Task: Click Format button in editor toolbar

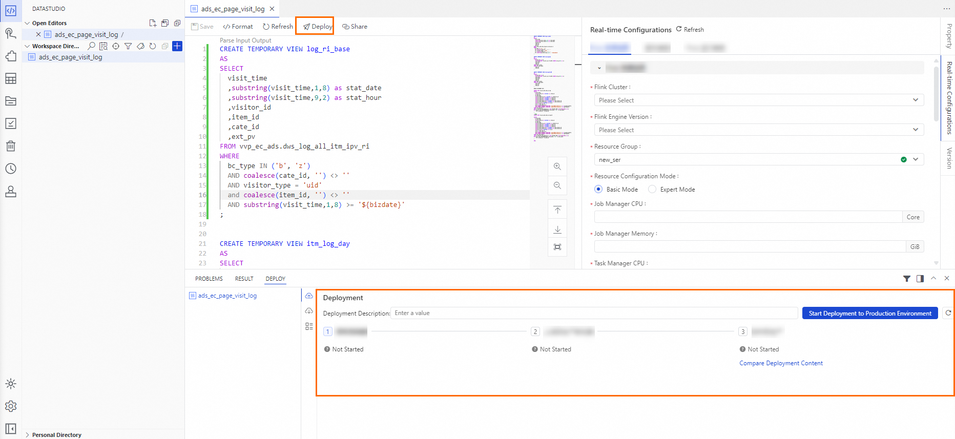Action: click(238, 27)
